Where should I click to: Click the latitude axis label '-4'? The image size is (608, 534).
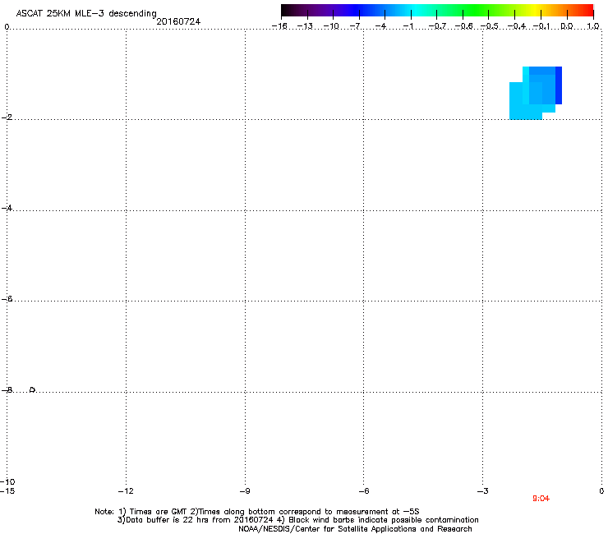tap(7, 208)
